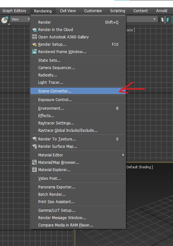Click the Render in the Cloud teapot icon
Viewport: 173px width, 246px height.
34,29
